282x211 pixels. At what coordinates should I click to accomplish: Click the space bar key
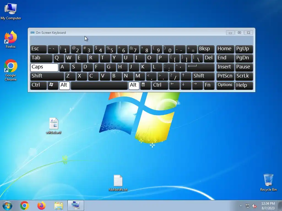[99, 85]
